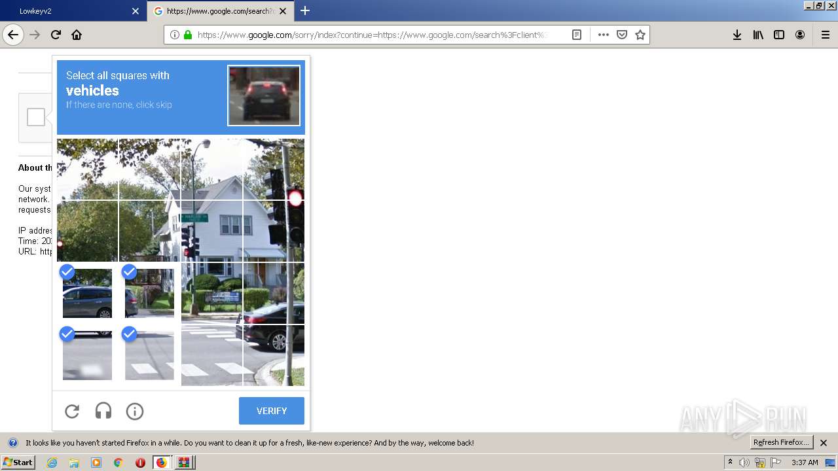Reload the current page
This screenshot has height=471, width=838.
click(56, 35)
